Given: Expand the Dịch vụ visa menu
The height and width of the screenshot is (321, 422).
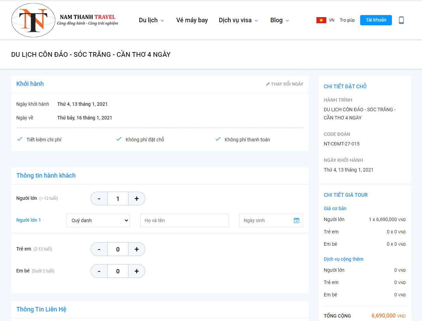Looking at the screenshot, I should click(238, 20).
